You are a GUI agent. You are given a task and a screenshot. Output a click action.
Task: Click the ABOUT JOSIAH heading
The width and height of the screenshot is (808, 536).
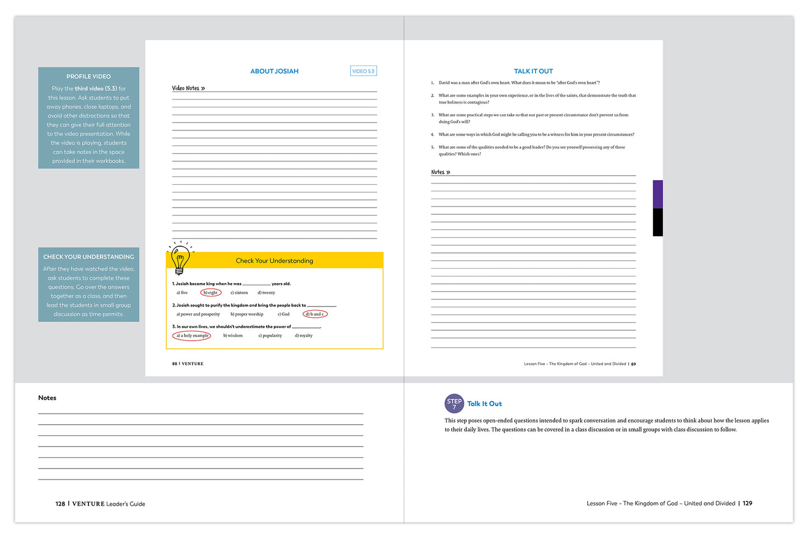pos(274,71)
